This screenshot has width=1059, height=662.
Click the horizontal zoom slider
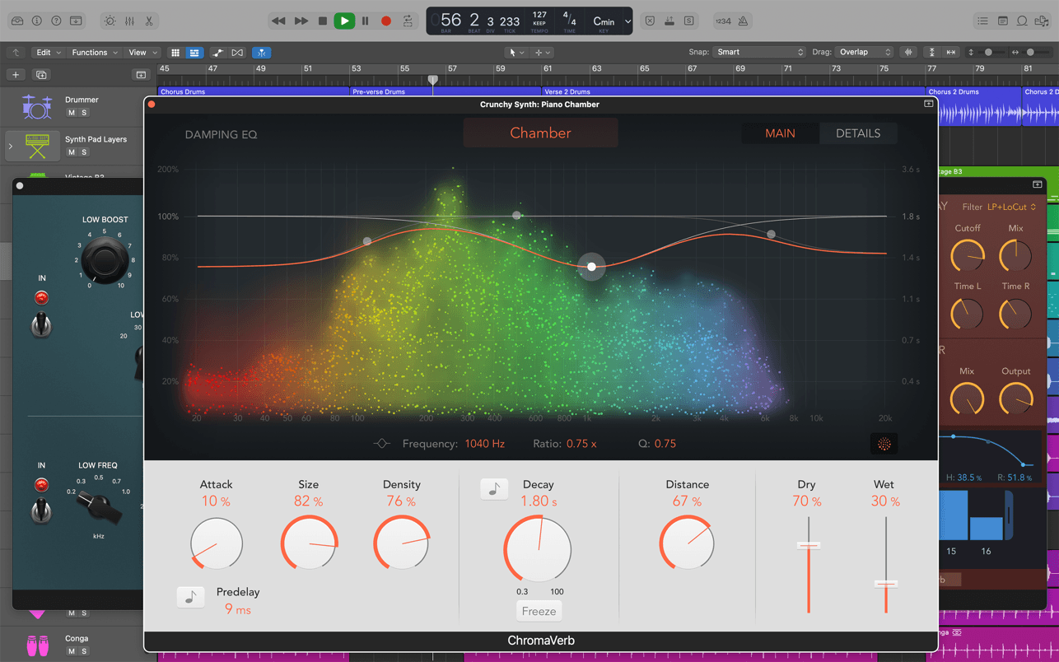tap(1033, 52)
